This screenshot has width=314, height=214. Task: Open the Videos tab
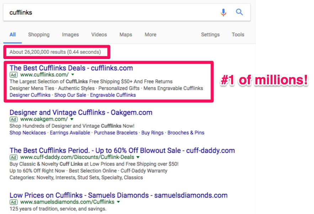(x=99, y=34)
